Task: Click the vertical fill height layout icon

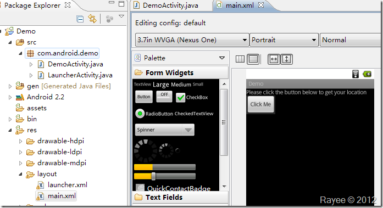Action: click(x=286, y=59)
